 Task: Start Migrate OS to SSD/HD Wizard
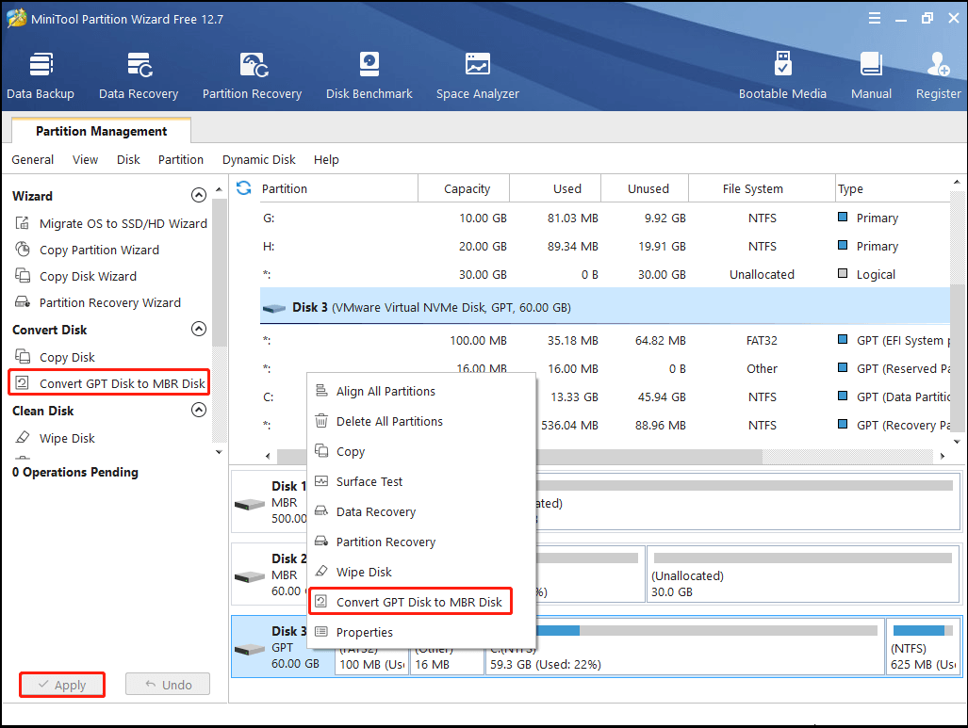click(110, 223)
